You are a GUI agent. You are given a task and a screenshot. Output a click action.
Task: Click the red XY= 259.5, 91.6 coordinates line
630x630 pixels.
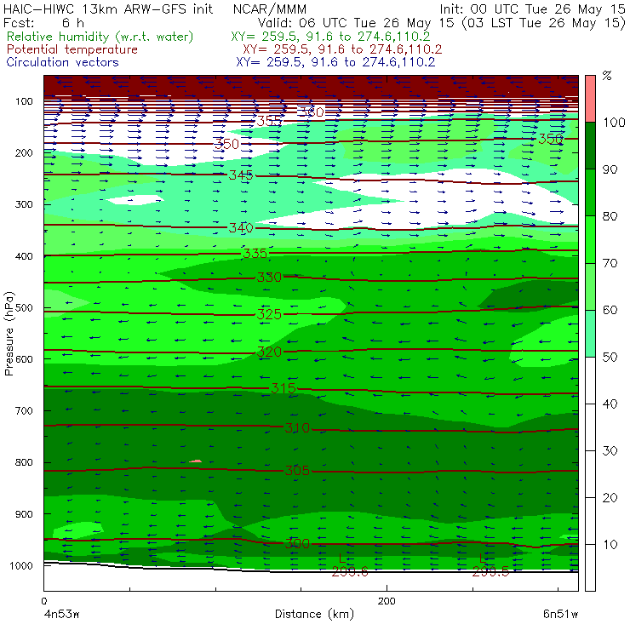point(342,49)
